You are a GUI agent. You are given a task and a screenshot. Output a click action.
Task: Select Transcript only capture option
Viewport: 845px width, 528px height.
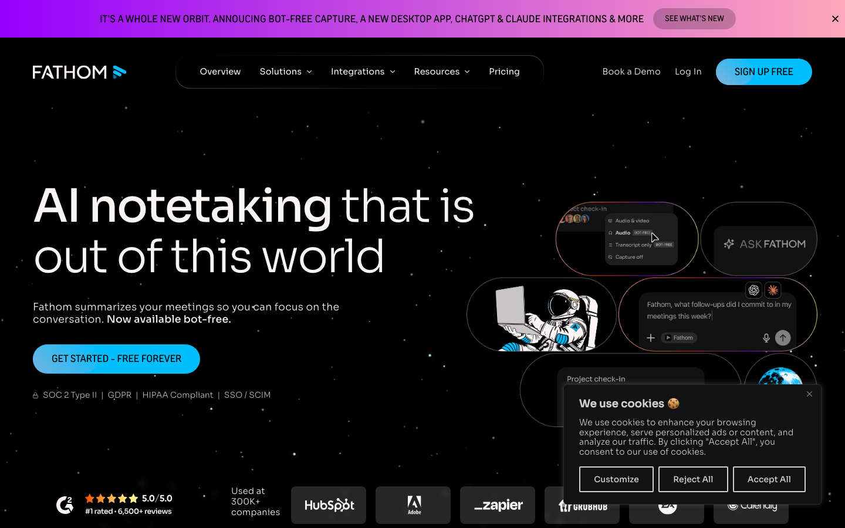tap(640, 245)
